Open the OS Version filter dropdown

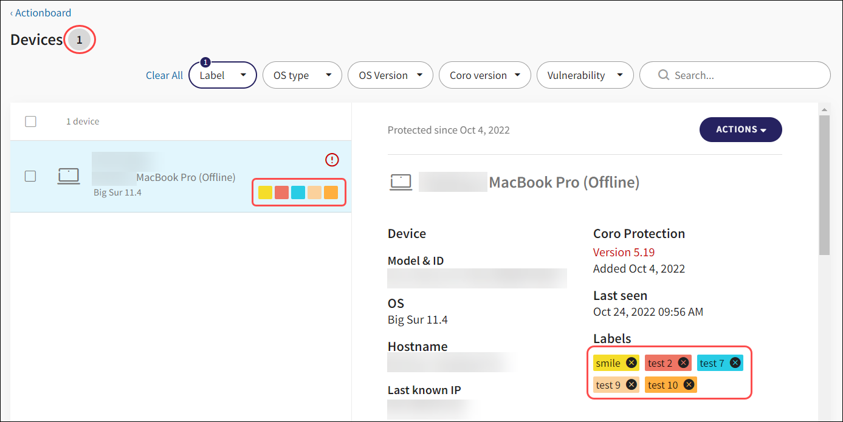pyautogui.click(x=390, y=75)
